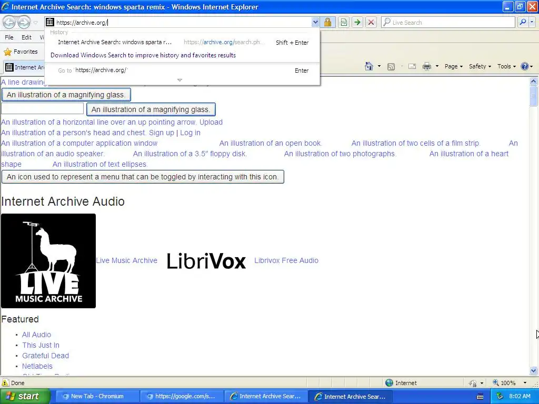Expand the autocomplete list with bottom chevron
The width and height of the screenshot is (539, 404).
point(179,80)
